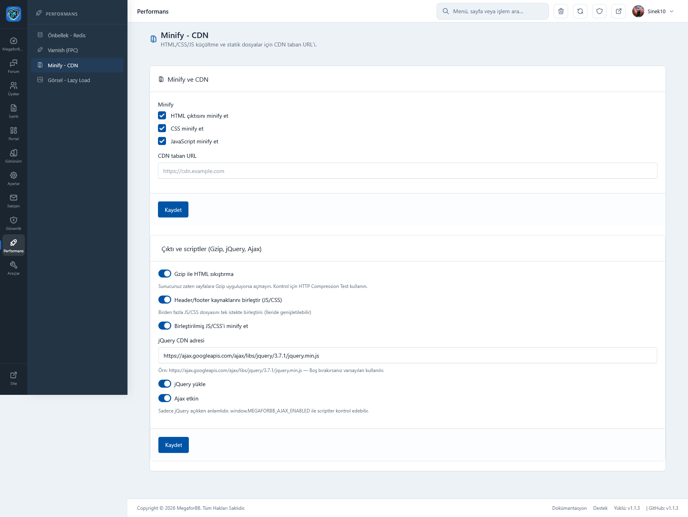The image size is (688, 517).
Task: Uncheck HTML çıktısını minify et checkbox
Action: 162,116
